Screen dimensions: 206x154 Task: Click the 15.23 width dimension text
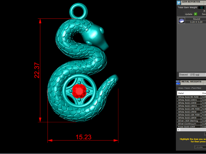83,137
